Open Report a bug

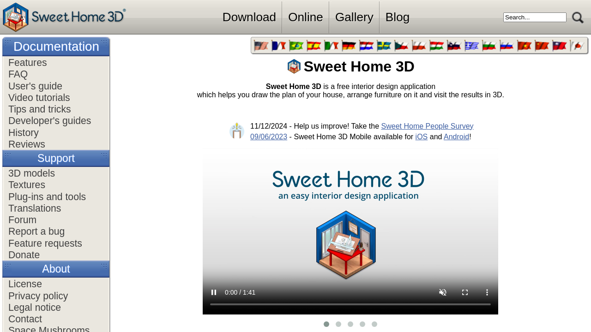tap(36, 231)
